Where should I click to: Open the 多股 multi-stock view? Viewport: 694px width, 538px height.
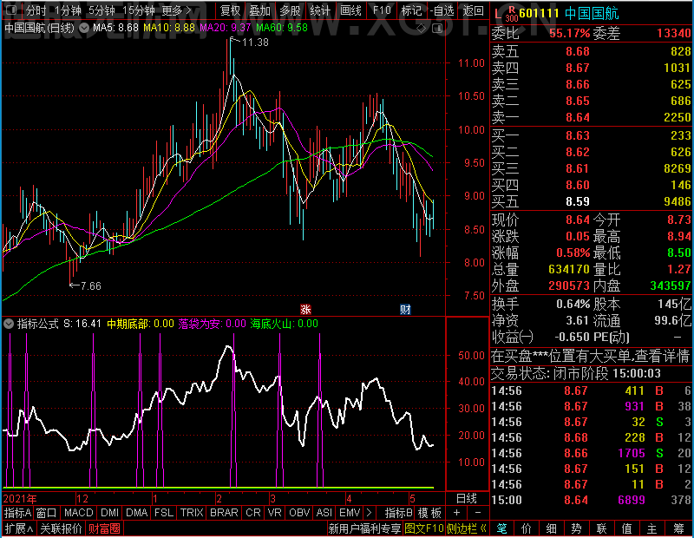coord(290,10)
